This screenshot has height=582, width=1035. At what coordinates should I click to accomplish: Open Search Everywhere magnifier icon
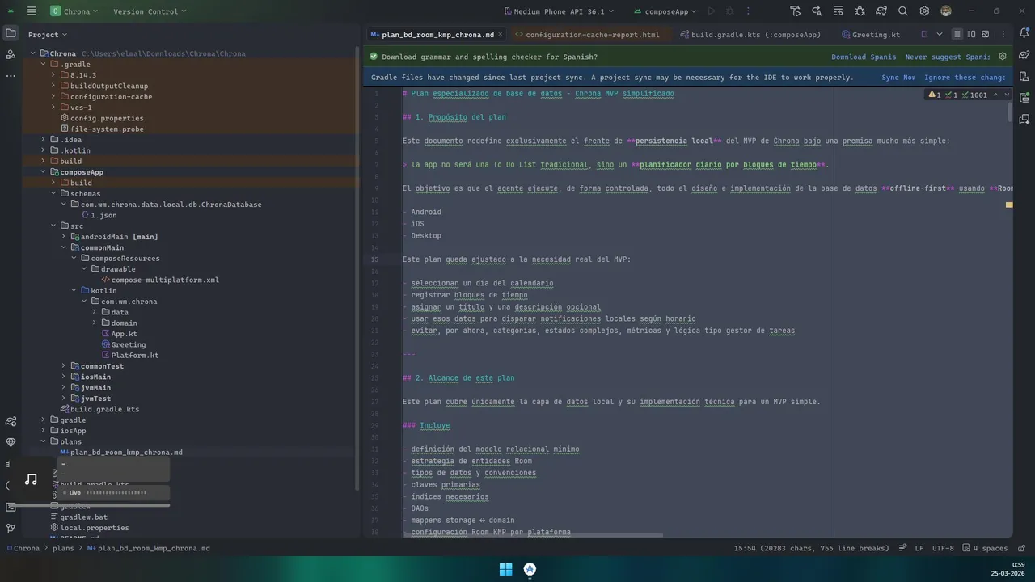(903, 11)
